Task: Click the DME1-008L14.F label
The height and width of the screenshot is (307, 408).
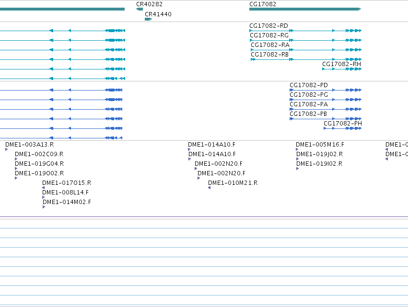Action: [65, 193]
